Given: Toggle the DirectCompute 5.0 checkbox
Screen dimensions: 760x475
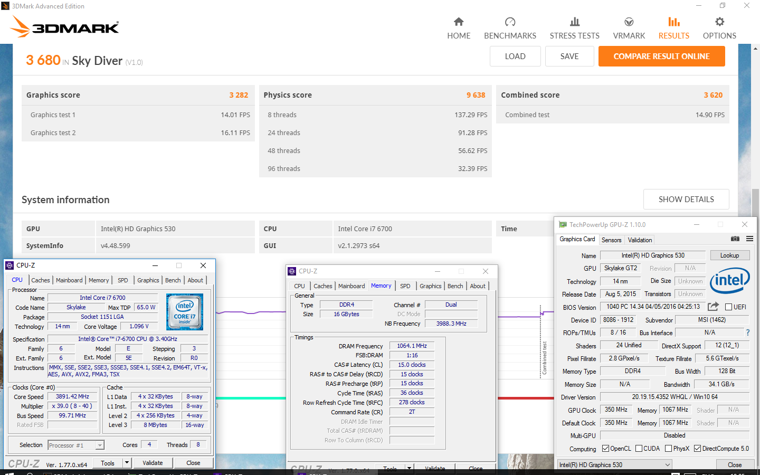Looking at the screenshot, I should 697,449.
